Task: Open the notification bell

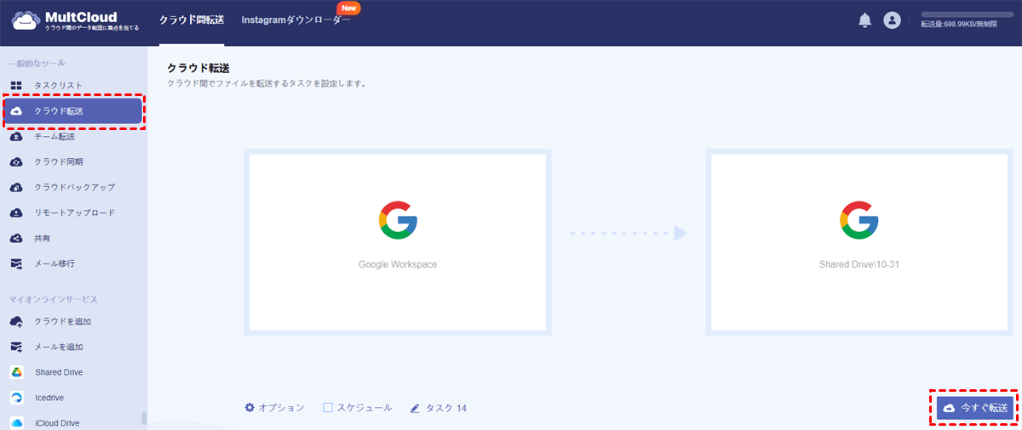Action: 865,20
